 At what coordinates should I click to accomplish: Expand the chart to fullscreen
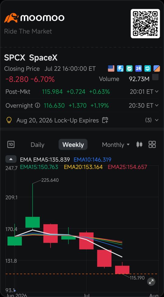[151, 282]
